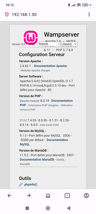Tap the Server Software : label
The width and height of the screenshot is (96, 214).
(31, 77)
